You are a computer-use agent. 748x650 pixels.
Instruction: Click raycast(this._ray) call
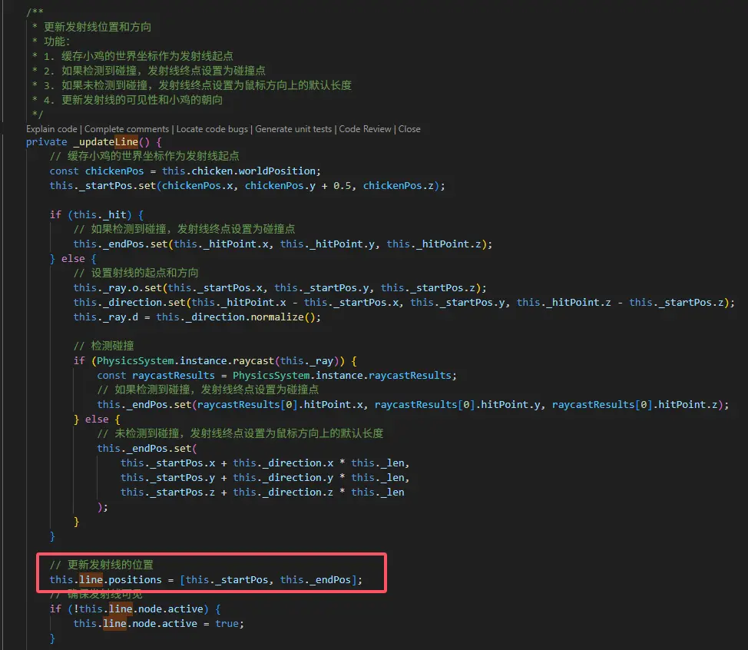coord(288,361)
